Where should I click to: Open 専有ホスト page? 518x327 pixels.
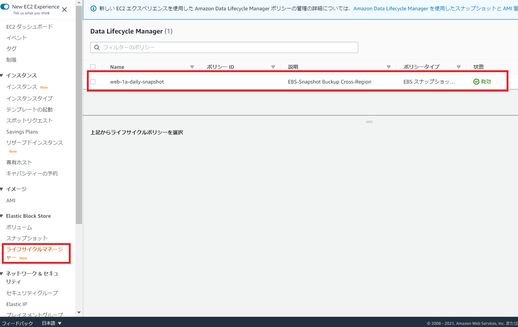click(x=19, y=163)
